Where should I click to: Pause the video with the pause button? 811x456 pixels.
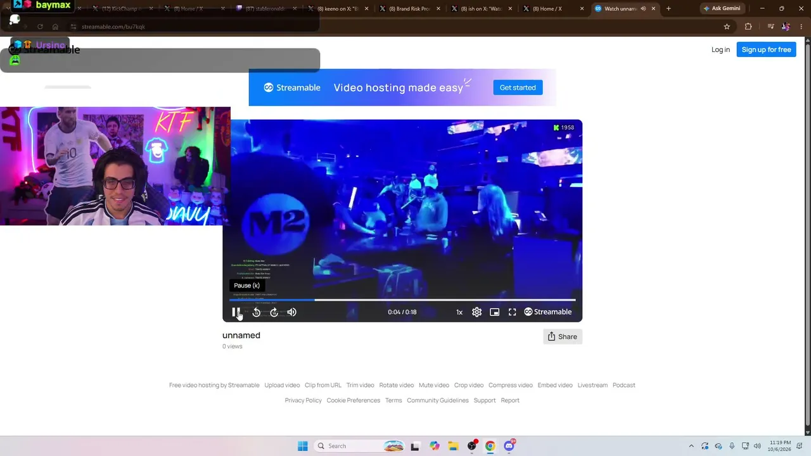(235, 312)
